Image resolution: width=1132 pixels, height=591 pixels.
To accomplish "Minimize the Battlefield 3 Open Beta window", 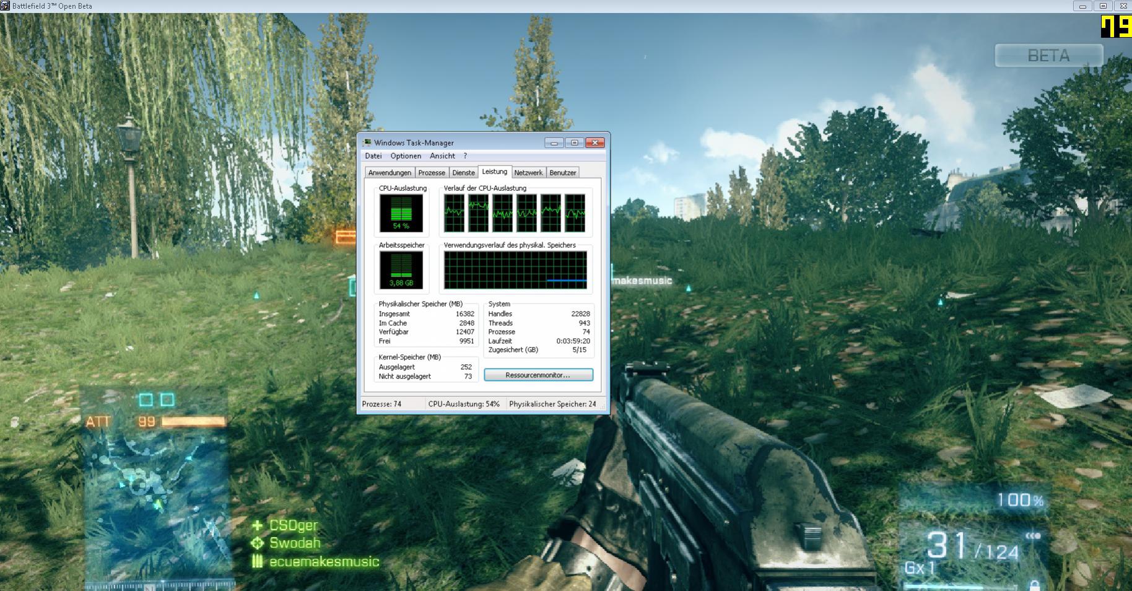I will click(x=1082, y=6).
